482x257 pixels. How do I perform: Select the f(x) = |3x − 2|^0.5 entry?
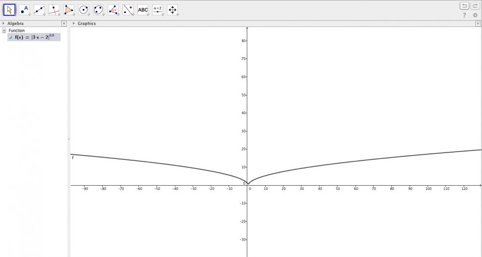[34, 37]
